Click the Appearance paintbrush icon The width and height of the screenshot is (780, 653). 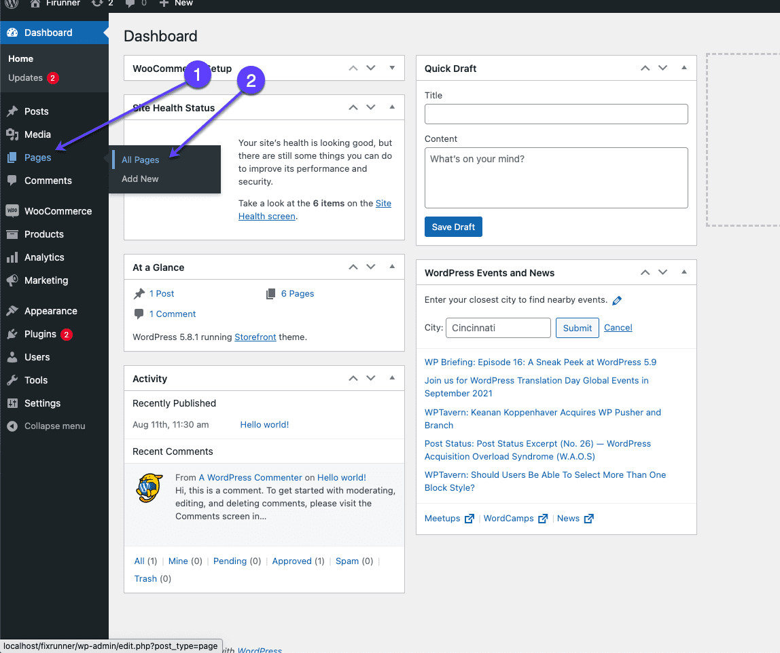(x=12, y=311)
